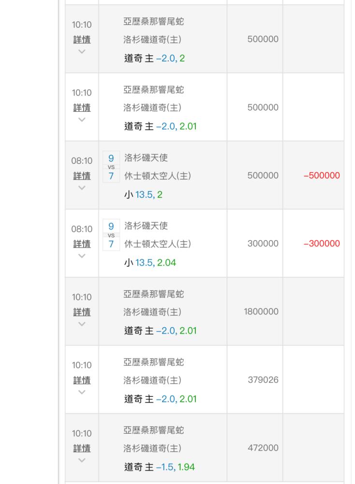
Task: Expand chevron for the -500000 result row
Action: 82,187
